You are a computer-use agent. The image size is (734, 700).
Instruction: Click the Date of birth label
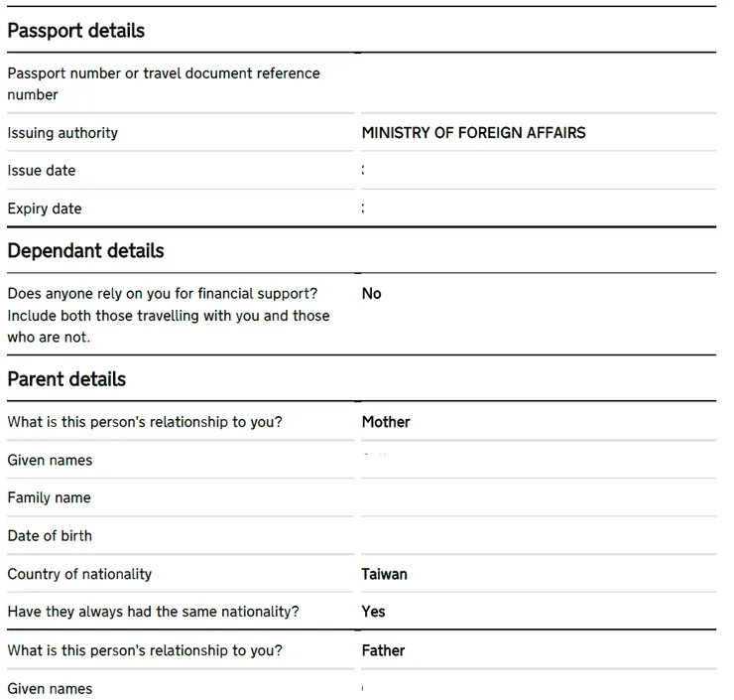point(50,536)
